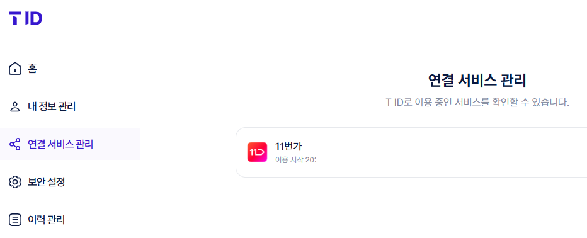Go to the 홈 menu label
The width and height of the screenshot is (587, 238).
click(33, 69)
